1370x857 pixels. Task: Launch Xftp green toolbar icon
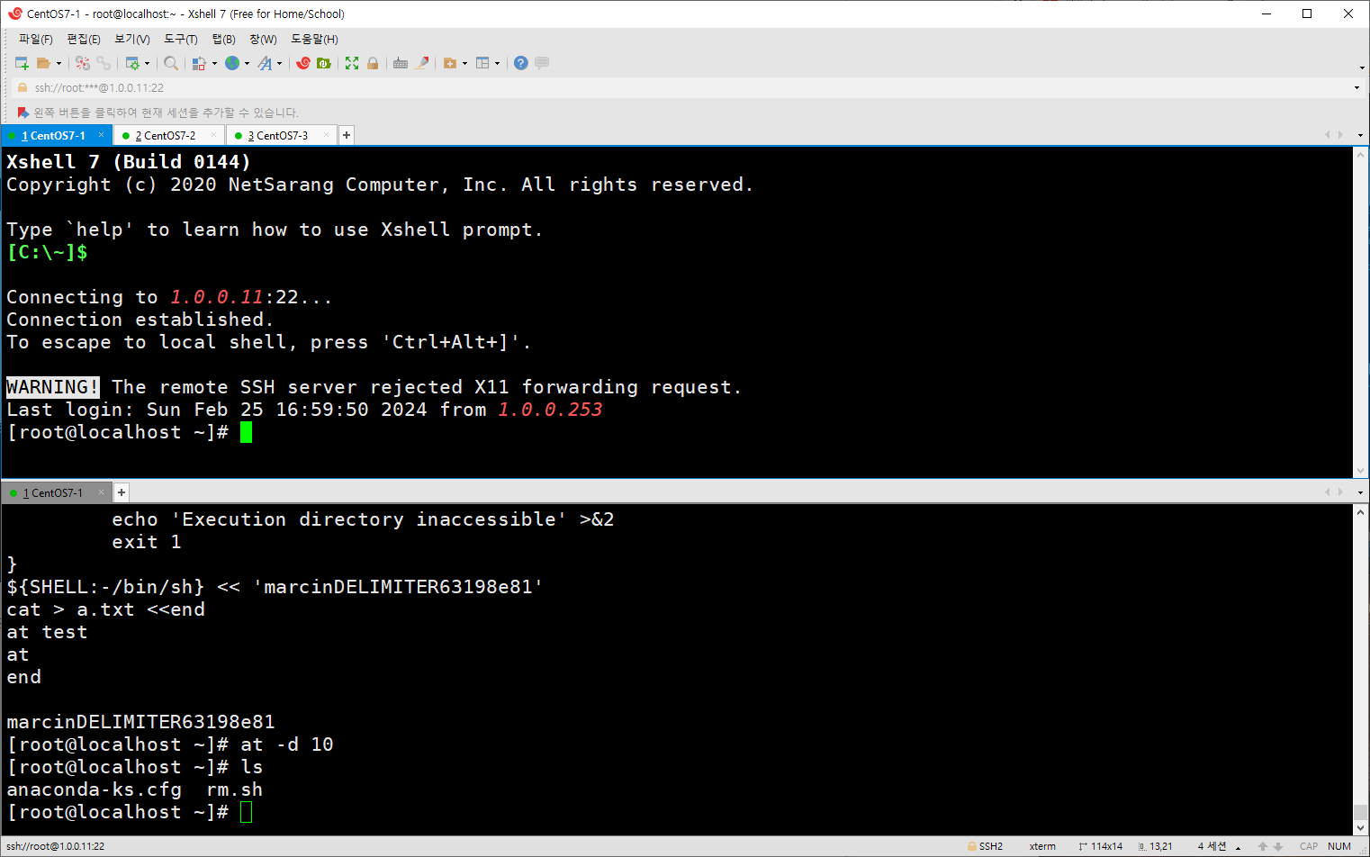(324, 63)
